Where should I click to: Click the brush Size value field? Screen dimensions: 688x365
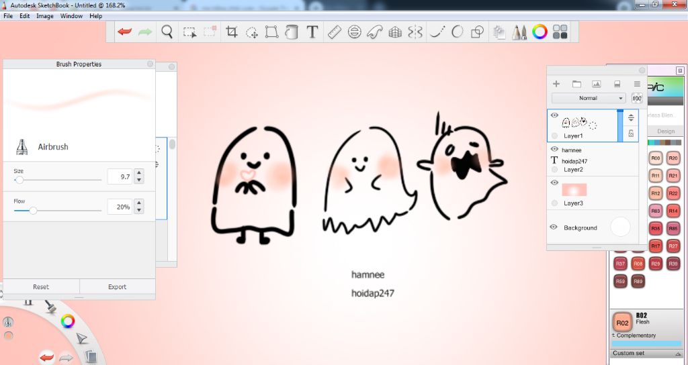pos(120,176)
